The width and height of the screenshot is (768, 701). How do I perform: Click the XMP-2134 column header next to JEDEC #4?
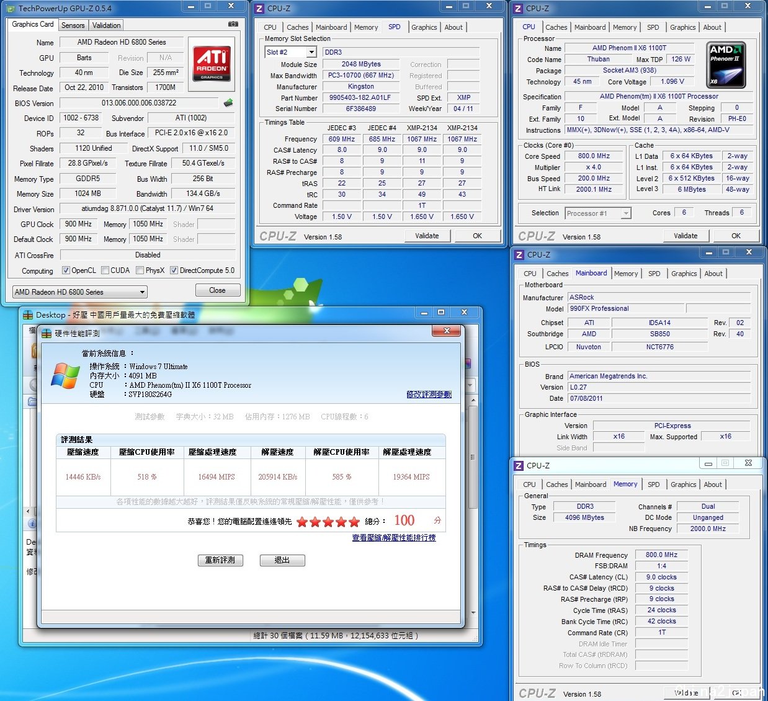[422, 128]
